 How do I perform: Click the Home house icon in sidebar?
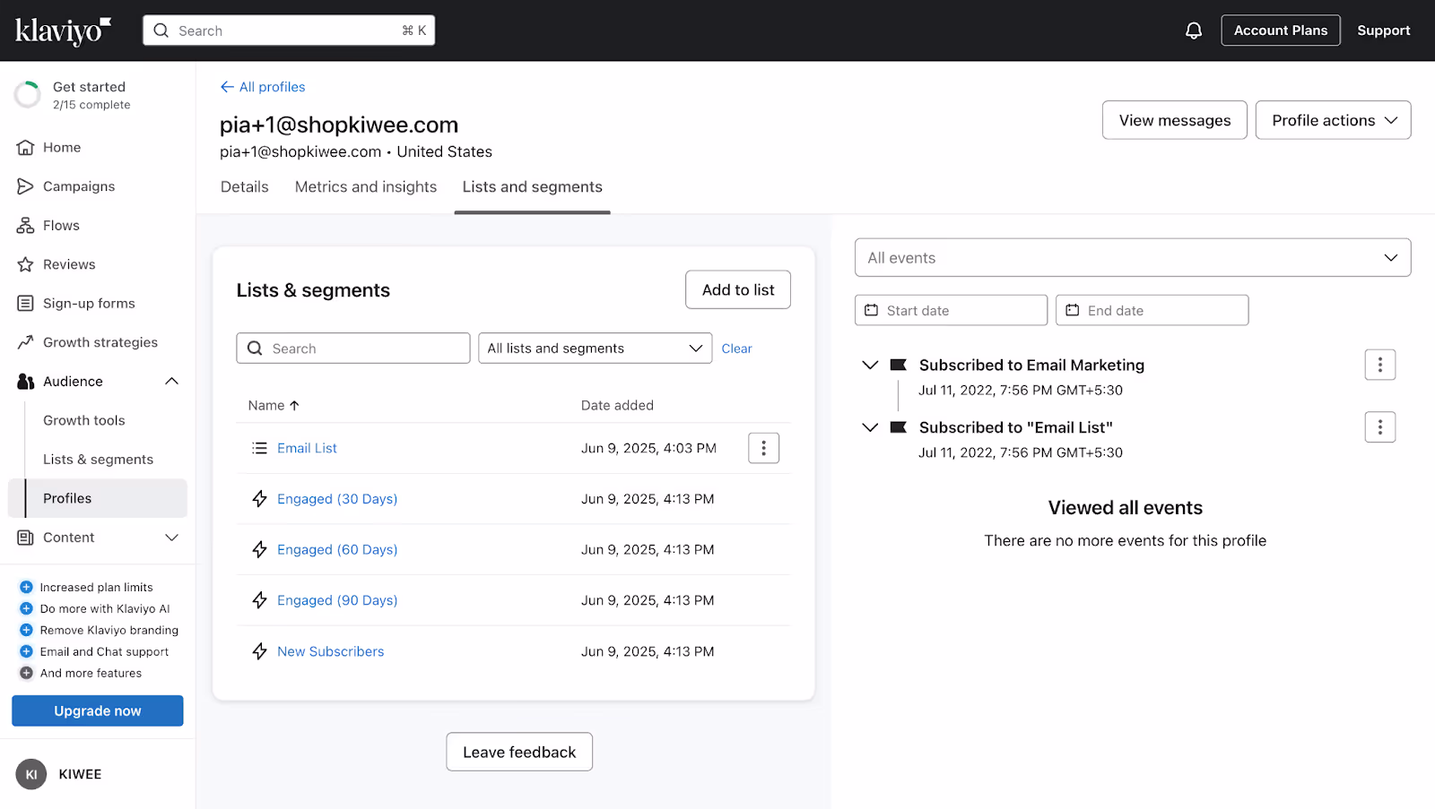click(25, 147)
